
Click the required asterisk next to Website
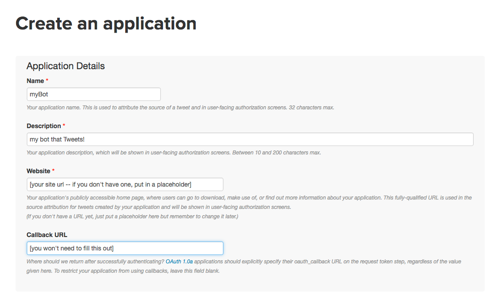coord(53,171)
